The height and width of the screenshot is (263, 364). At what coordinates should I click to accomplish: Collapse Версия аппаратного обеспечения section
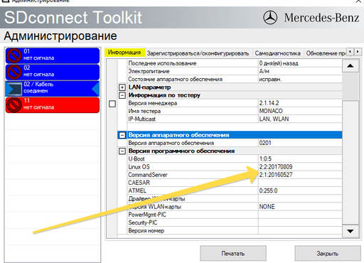coord(122,135)
